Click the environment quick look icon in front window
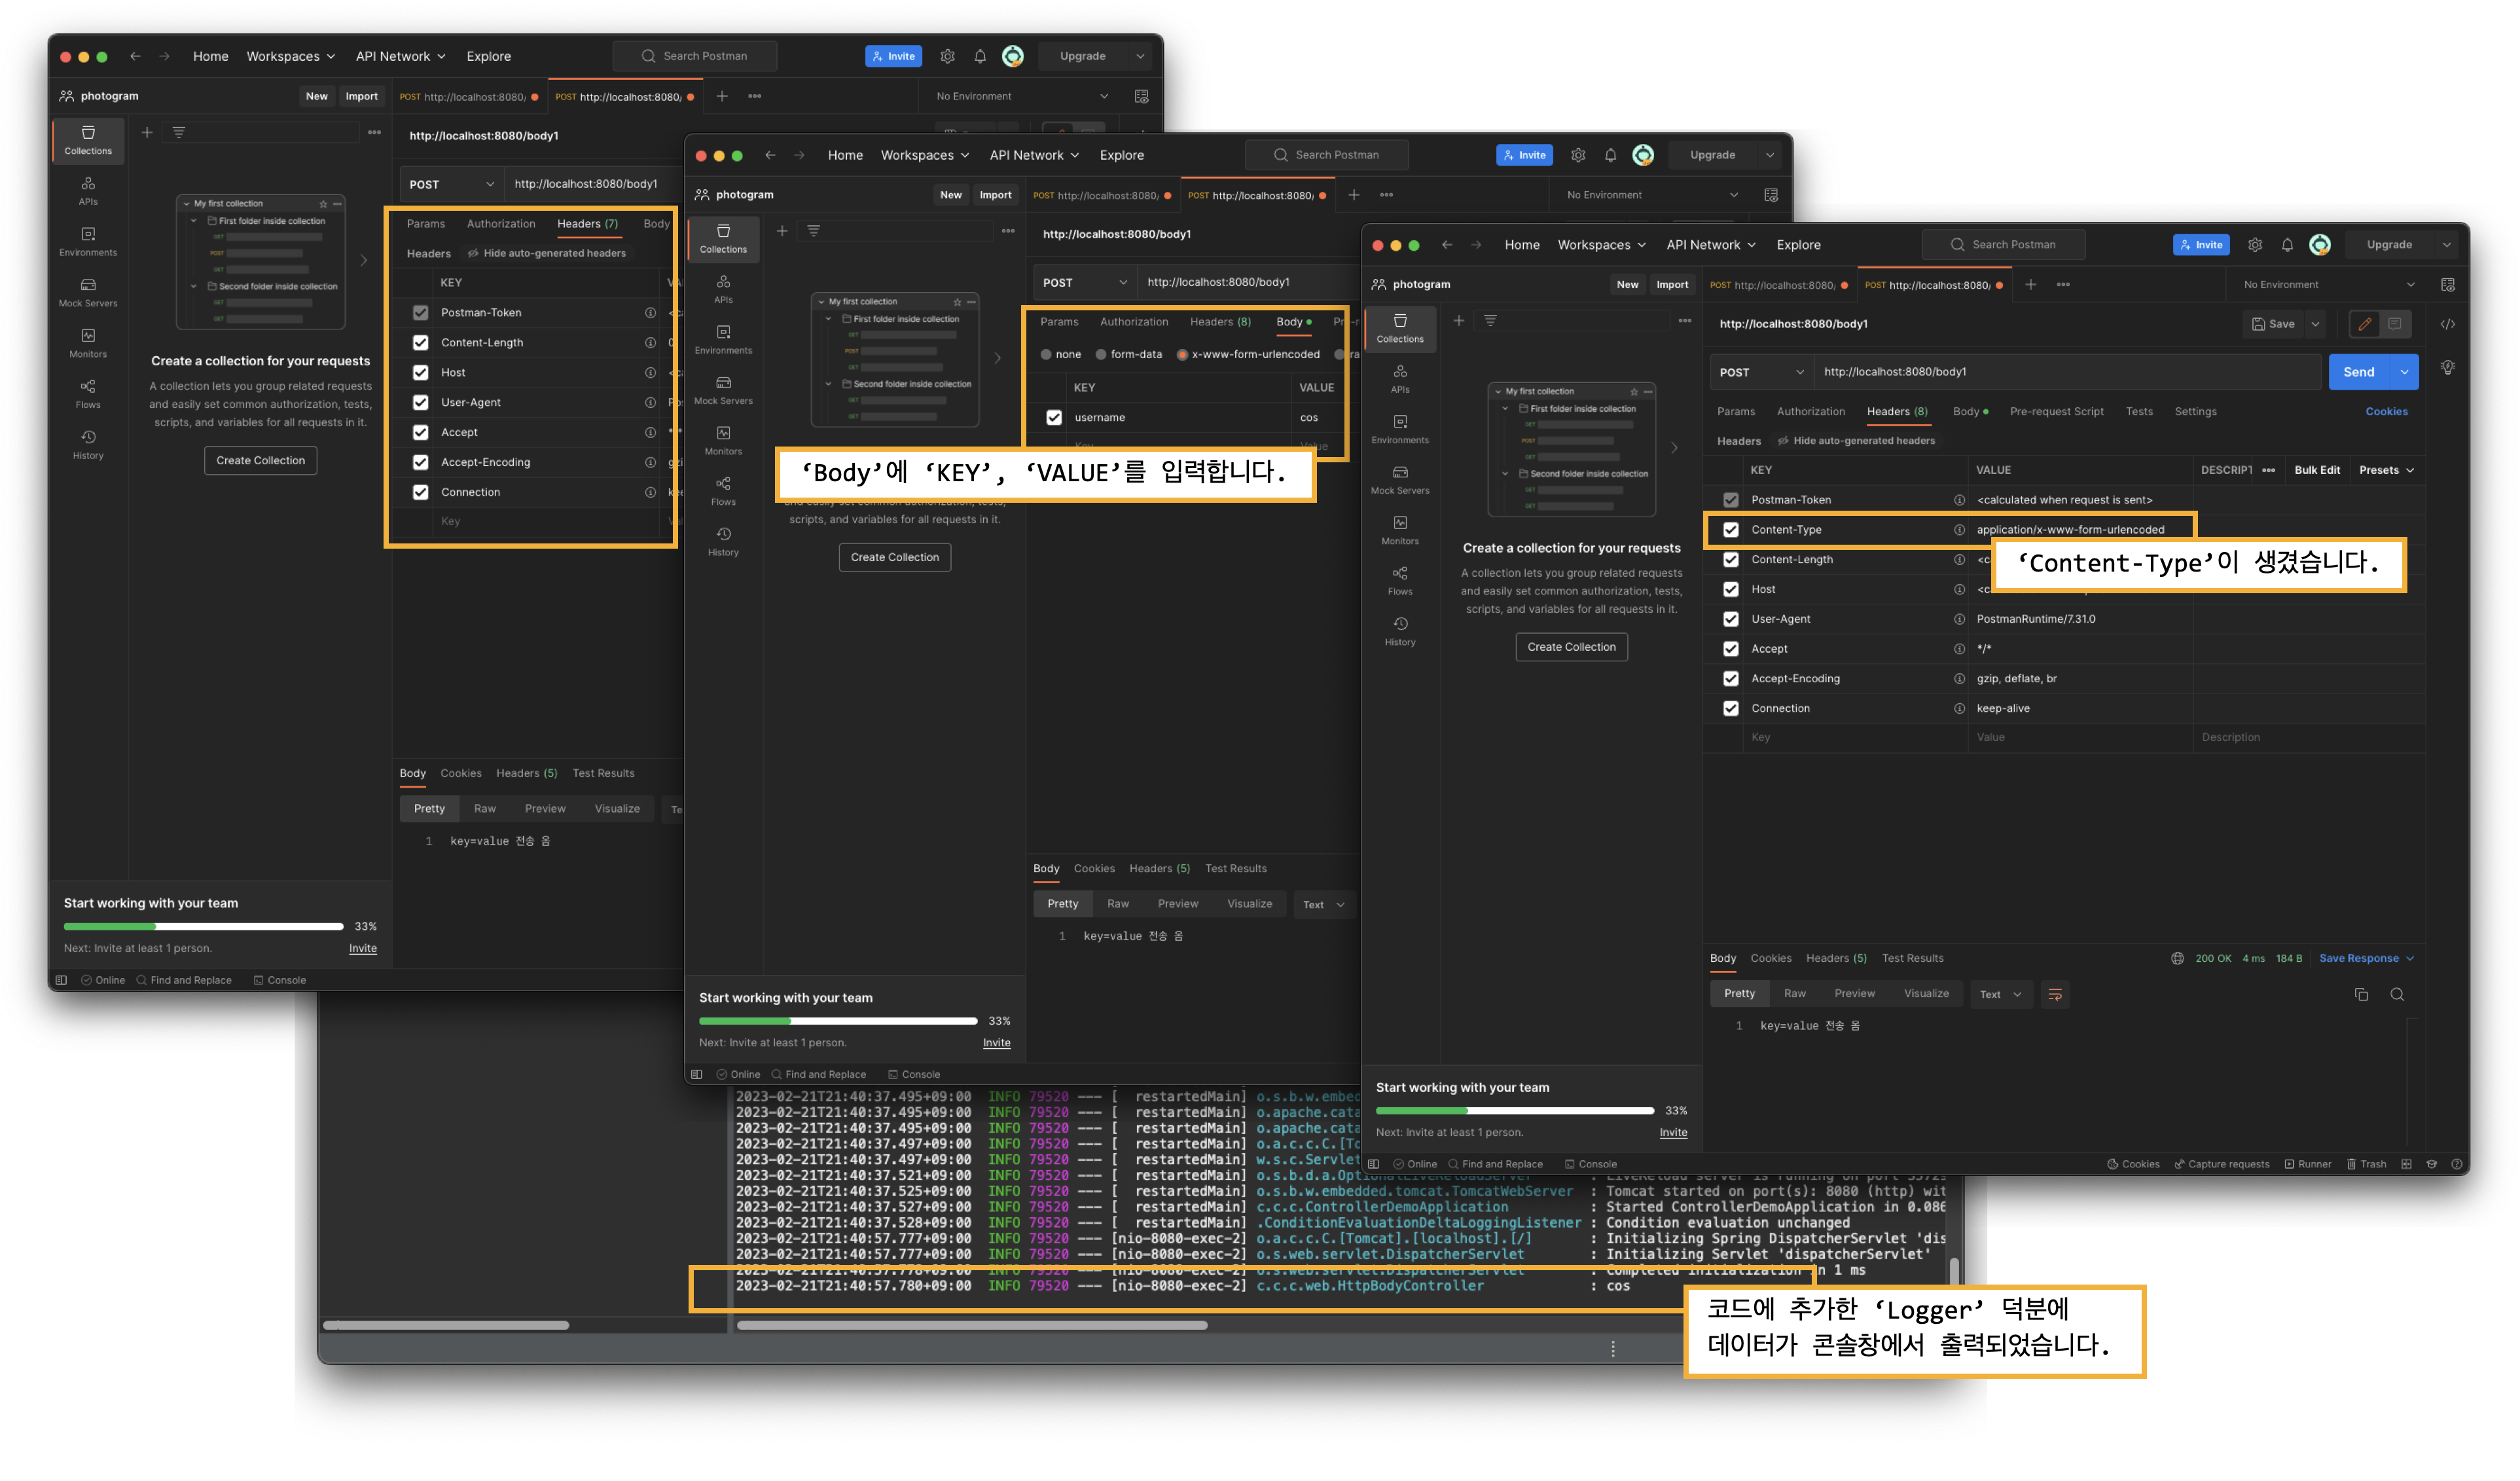This screenshot has height=1481, width=2520. 2447,285
